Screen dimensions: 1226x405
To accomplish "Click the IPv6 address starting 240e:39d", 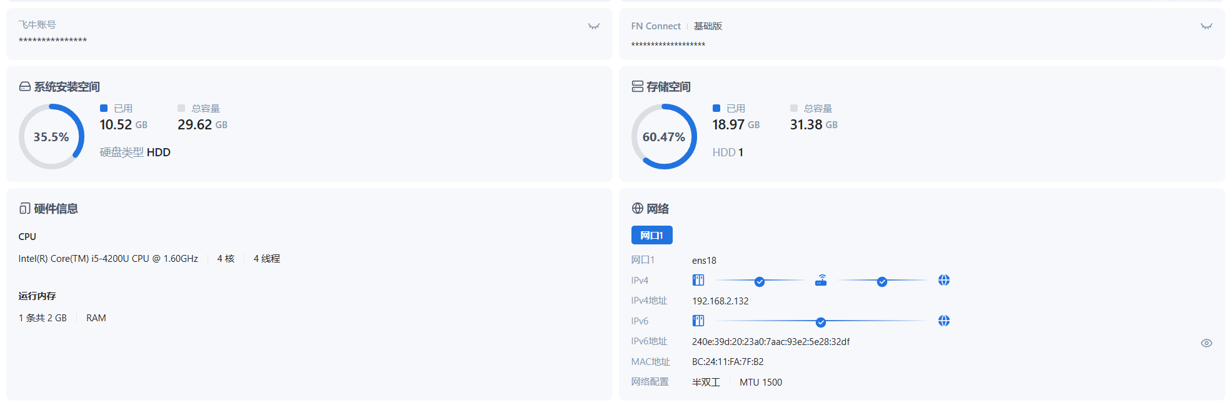I will coord(771,342).
